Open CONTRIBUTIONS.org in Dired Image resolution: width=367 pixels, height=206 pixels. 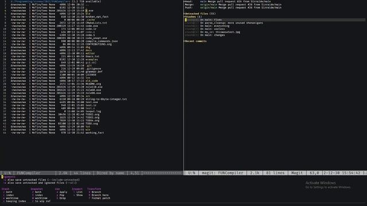click(99, 44)
